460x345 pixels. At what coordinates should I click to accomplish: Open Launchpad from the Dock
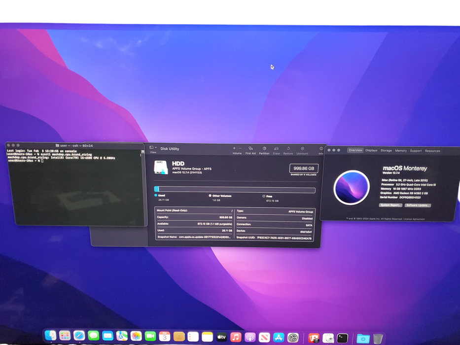pyautogui.click(x=65, y=336)
